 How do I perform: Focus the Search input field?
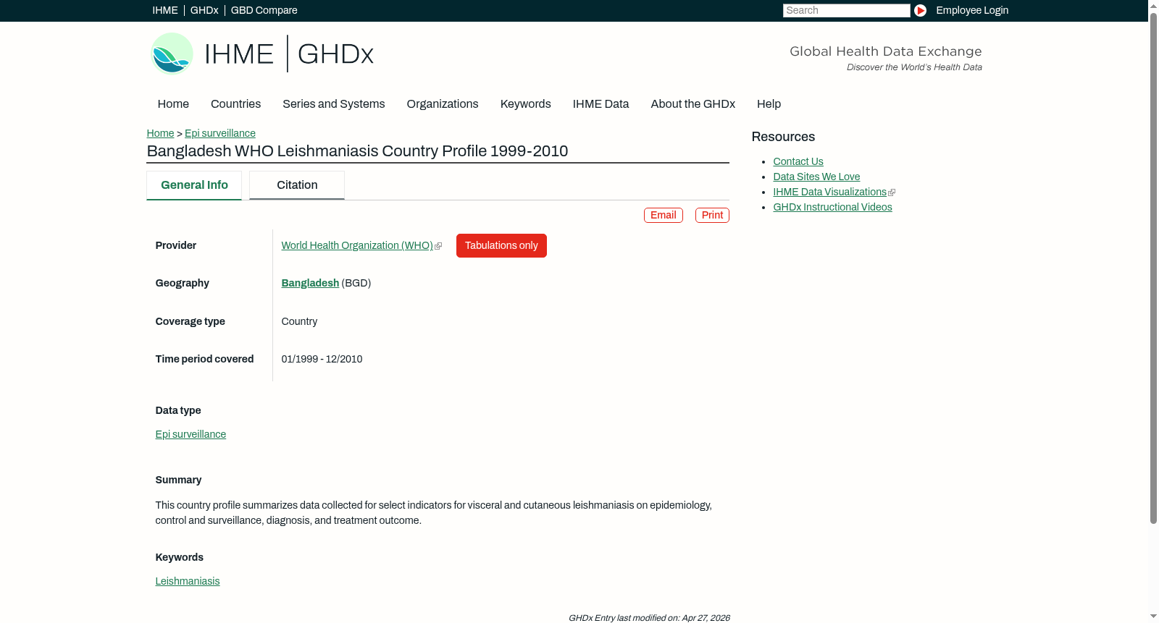coord(846,10)
